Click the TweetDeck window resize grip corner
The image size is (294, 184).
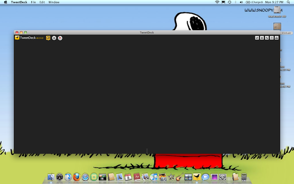[x=279, y=152]
